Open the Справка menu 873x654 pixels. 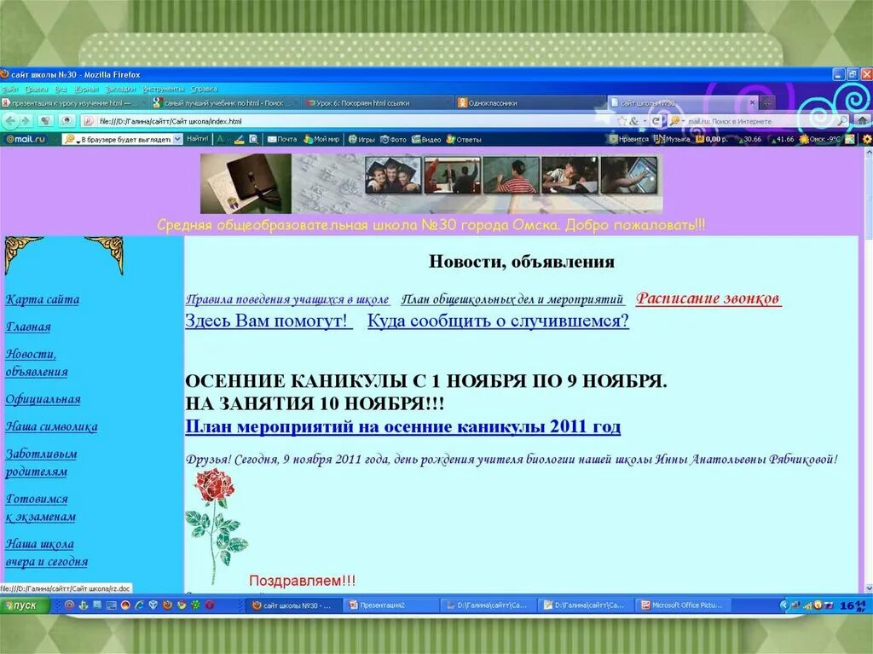pos(204,89)
